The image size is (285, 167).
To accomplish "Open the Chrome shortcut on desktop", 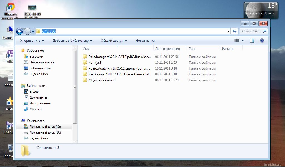I will [10, 11].
